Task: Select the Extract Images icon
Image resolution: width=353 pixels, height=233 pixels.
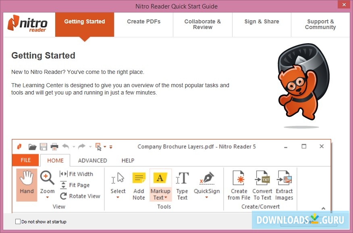Action: (284, 178)
